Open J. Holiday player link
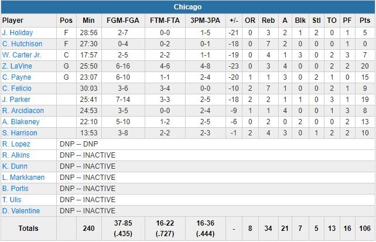 click(18, 33)
